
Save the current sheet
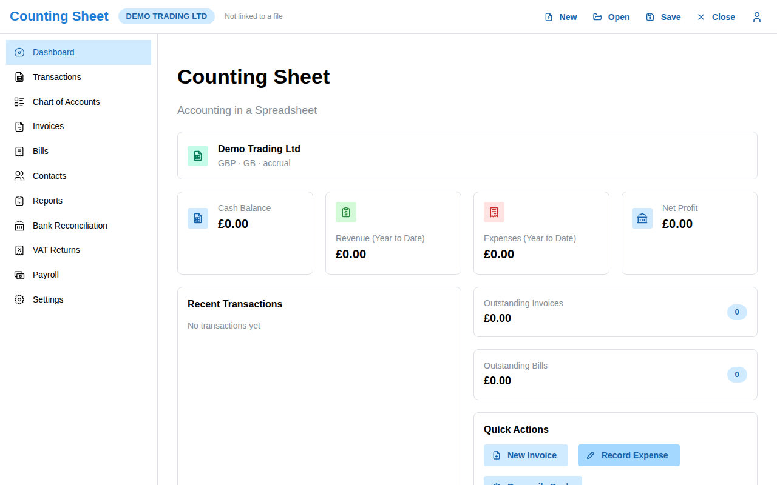(663, 17)
